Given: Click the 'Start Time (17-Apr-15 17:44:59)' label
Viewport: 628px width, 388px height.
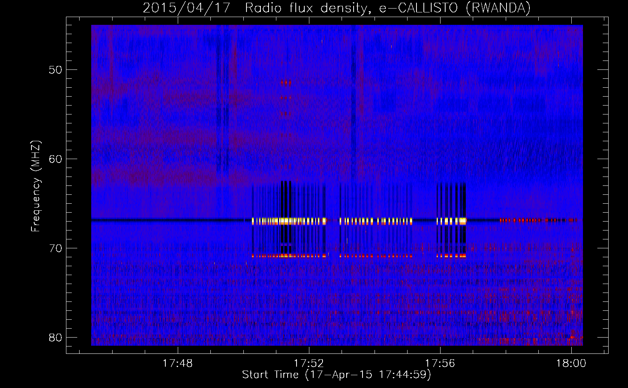Looking at the screenshot, I should pos(337,375).
